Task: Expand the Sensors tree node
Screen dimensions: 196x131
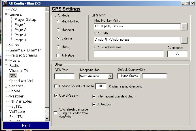Action: pyautogui.click(x=6, y=86)
